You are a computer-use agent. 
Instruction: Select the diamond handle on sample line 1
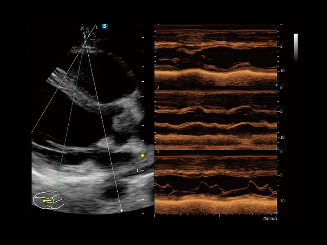click(89, 35)
